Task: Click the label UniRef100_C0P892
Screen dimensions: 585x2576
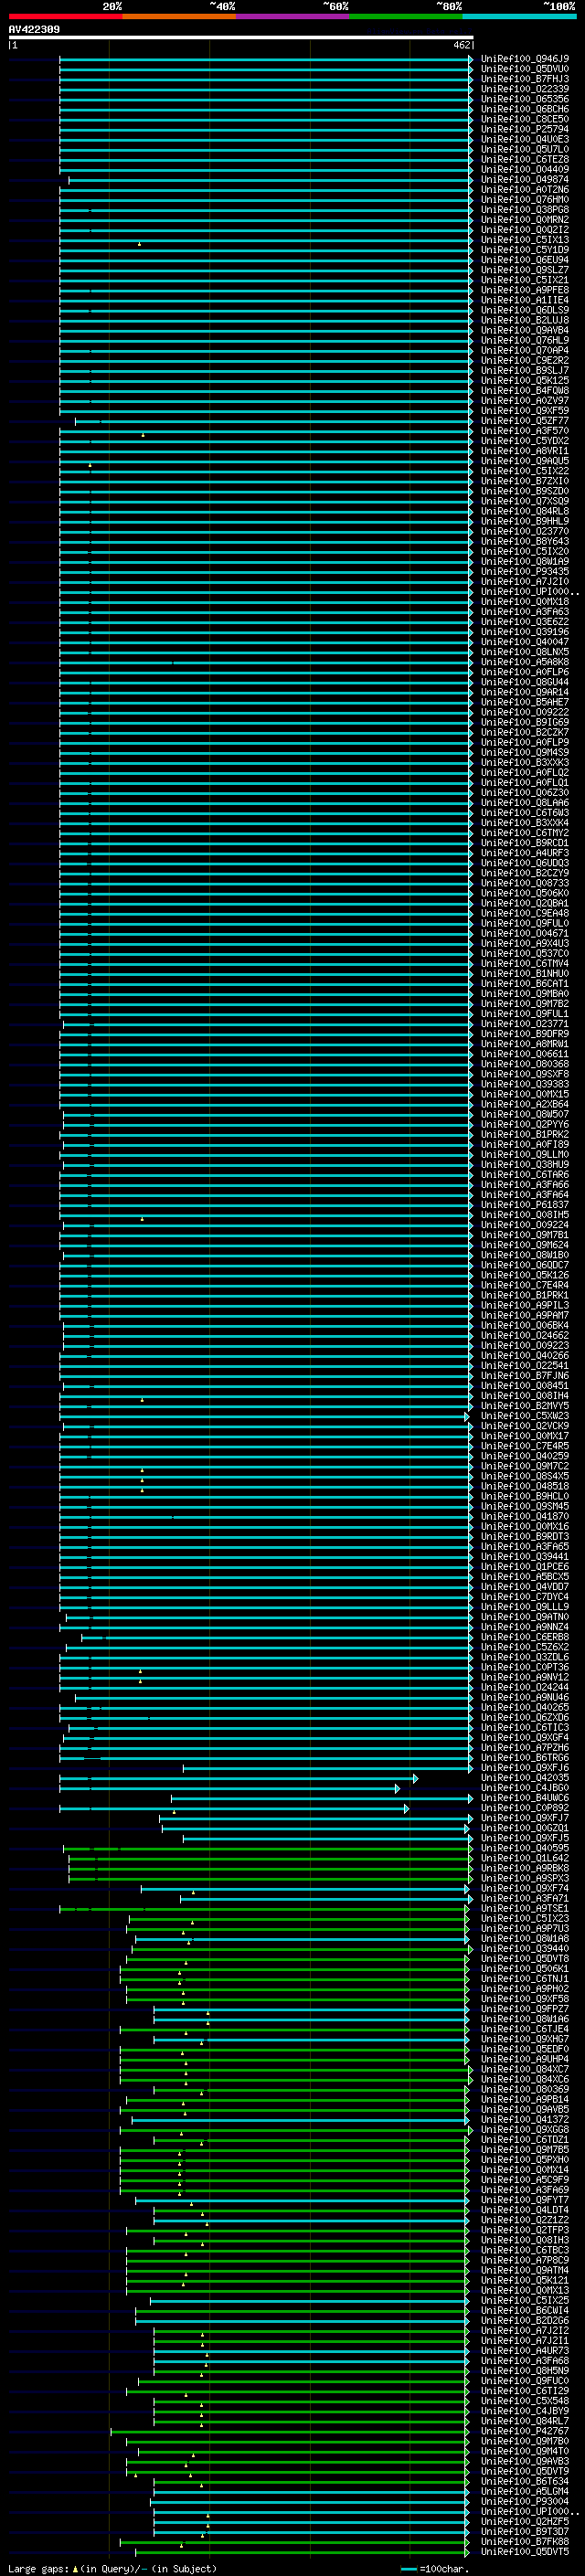Action: (525, 1808)
